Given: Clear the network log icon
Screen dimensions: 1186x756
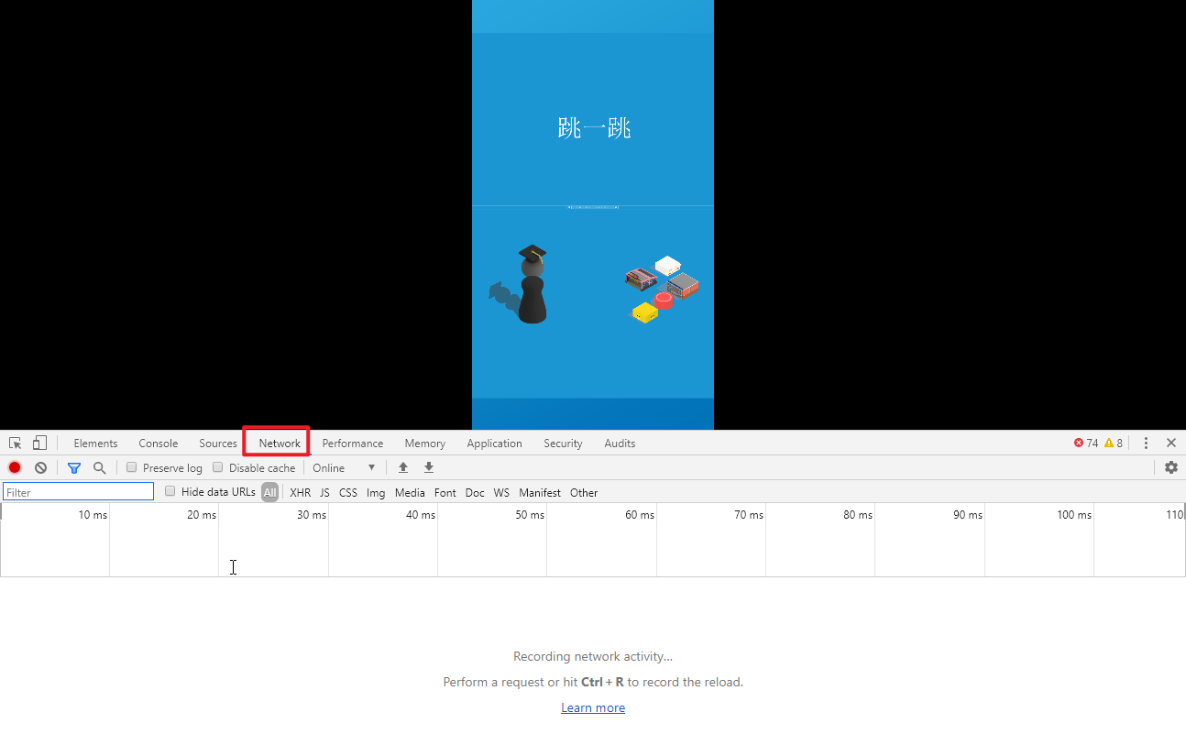Looking at the screenshot, I should 40,467.
